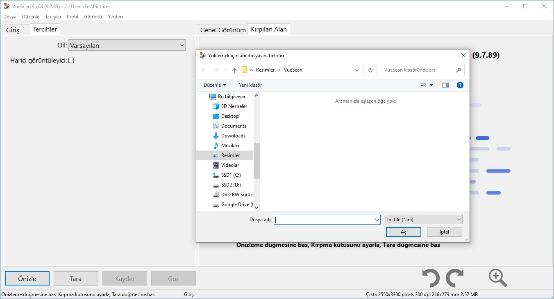This screenshot has height=299, width=554.
Task: Refresh the VueScan folder listing
Action: (370, 70)
